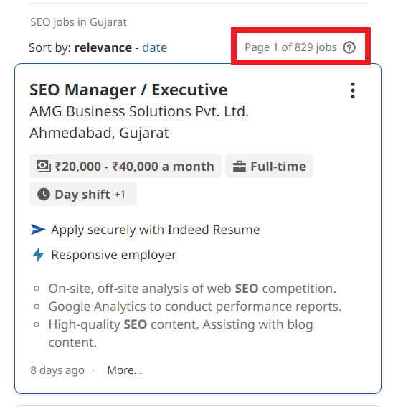The width and height of the screenshot is (398, 407).
Task: Click the Ahmedabad, Gujarat location text
Action: pyautogui.click(x=99, y=134)
